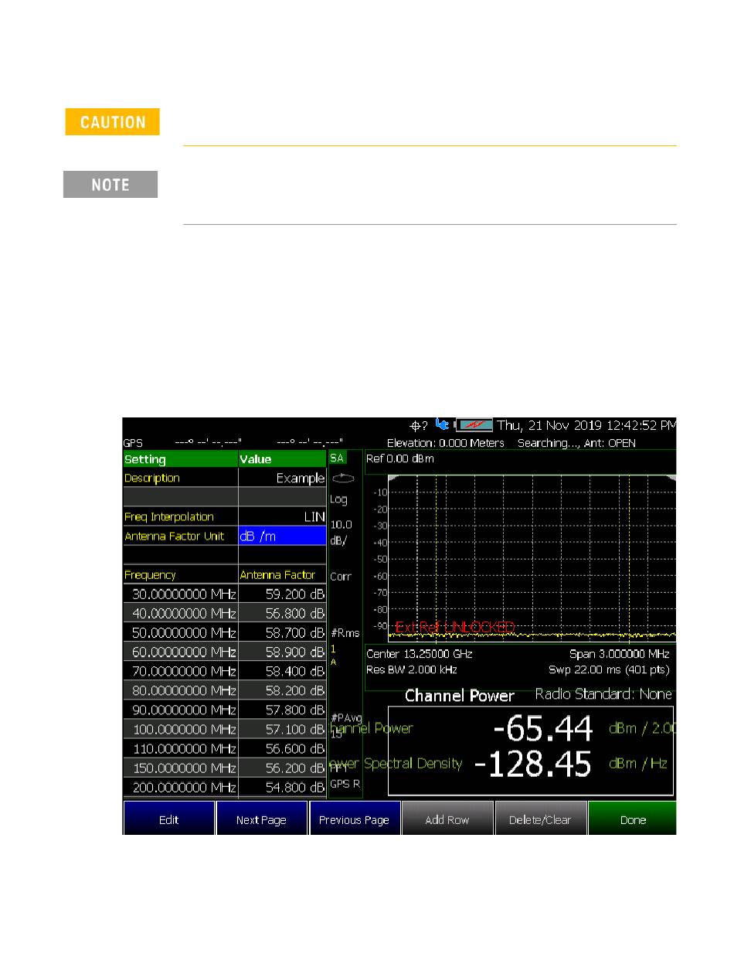Select the 58.200 dB antenna factor cell
The width and height of the screenshot is (734, 974).
click(282, 690)
